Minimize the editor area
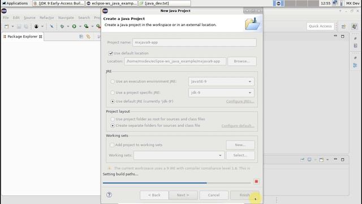The image size is (362, 204). pos(335,36)
